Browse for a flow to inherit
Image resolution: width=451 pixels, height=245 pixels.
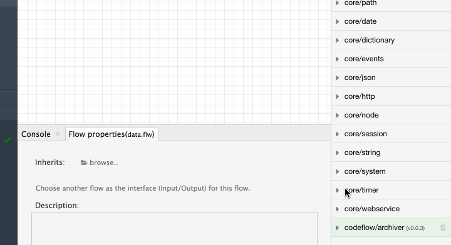click(x=103, y=162)
